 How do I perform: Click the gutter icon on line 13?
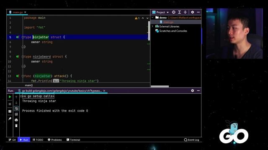(18, 76)
